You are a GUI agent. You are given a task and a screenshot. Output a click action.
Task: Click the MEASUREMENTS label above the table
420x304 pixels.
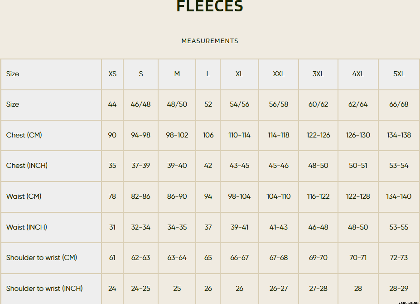[x=210, y=41]
